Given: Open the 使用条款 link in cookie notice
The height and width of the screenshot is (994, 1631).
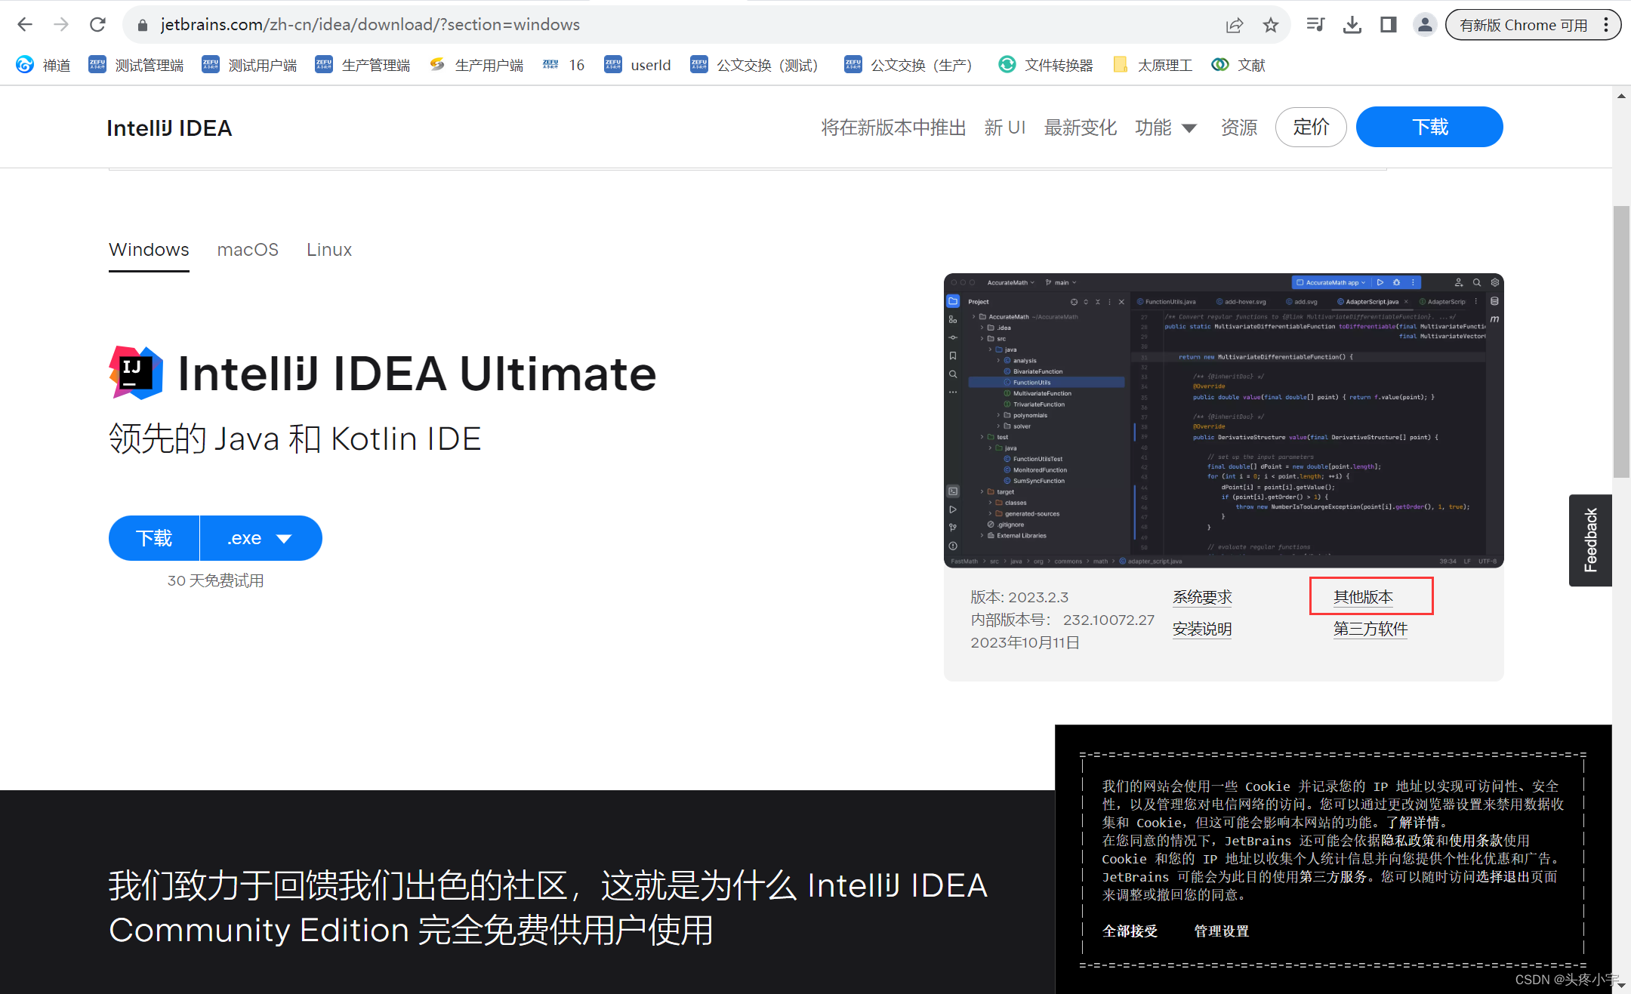Looking at the screenshot, I should 1475,841.
